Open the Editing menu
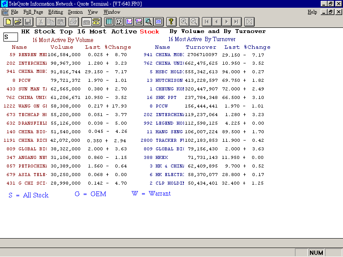343x257 pixels. [56, 12]
